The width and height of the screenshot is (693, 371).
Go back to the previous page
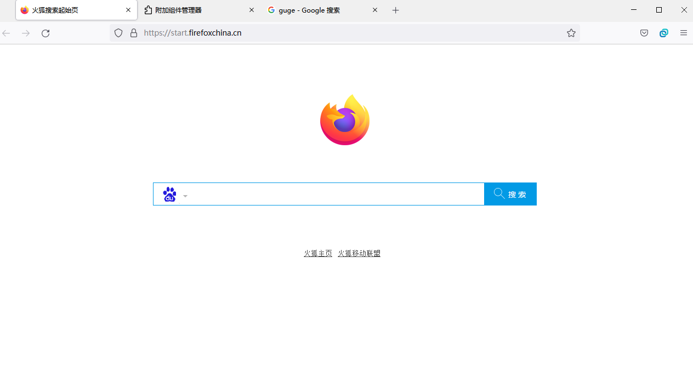7,33
